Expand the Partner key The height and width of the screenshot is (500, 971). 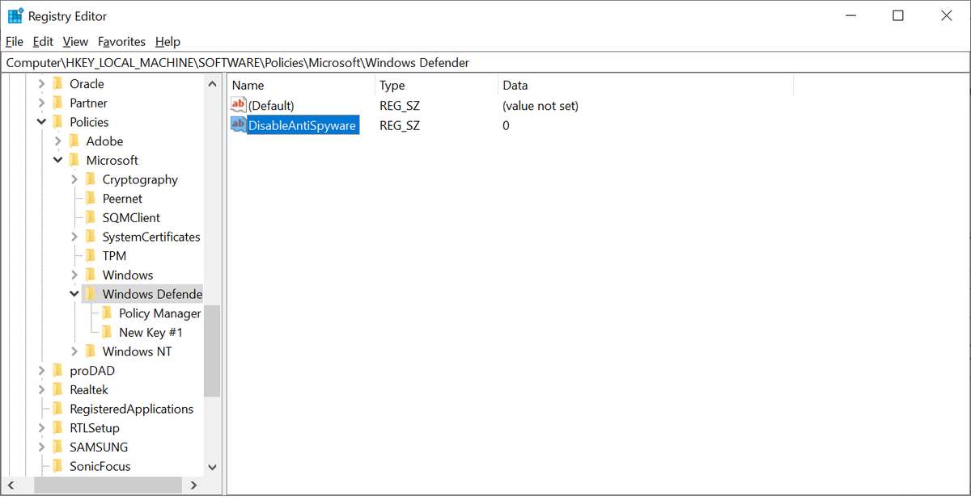click(x=41, y=103)
